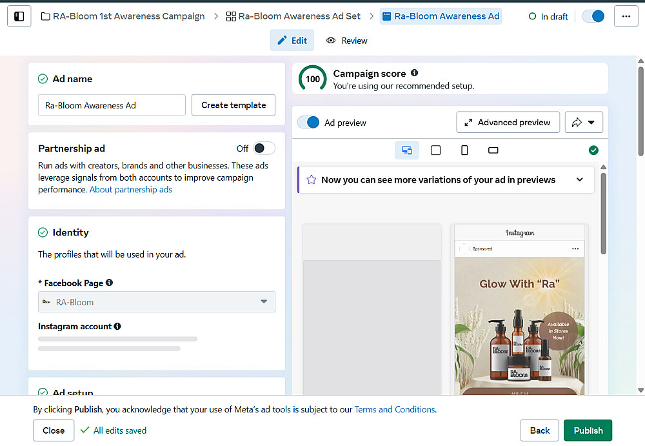This screenshot has height=446, width=645.
Task: Click the Facebook Page info icon
Action: point(109,283)
